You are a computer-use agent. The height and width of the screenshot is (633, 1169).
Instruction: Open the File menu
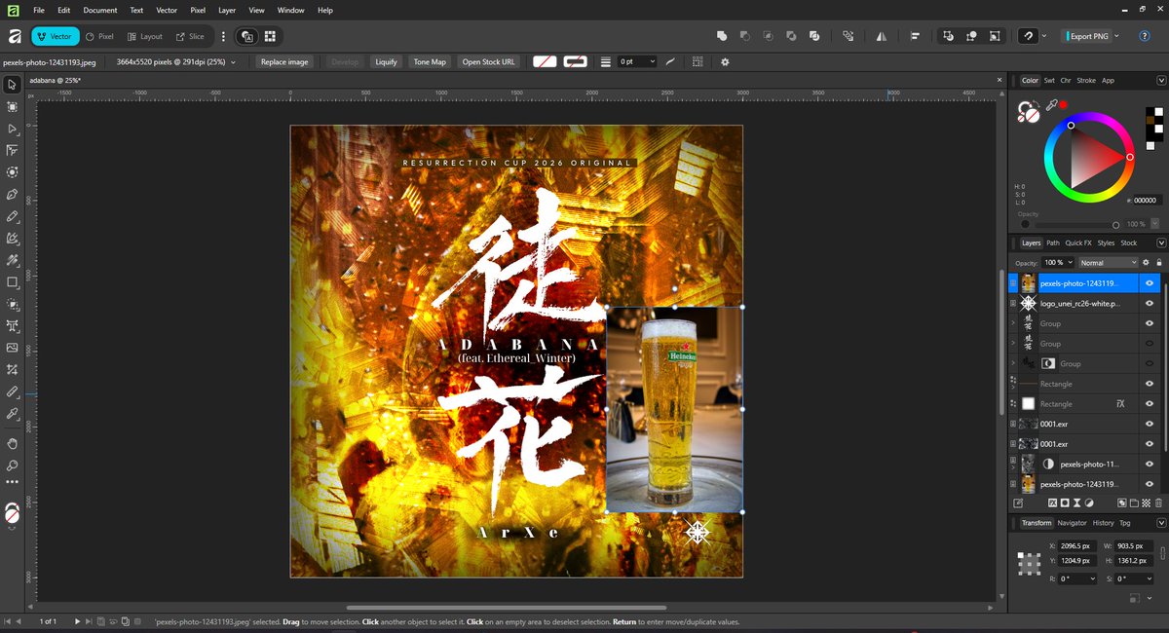pos(39,10)
